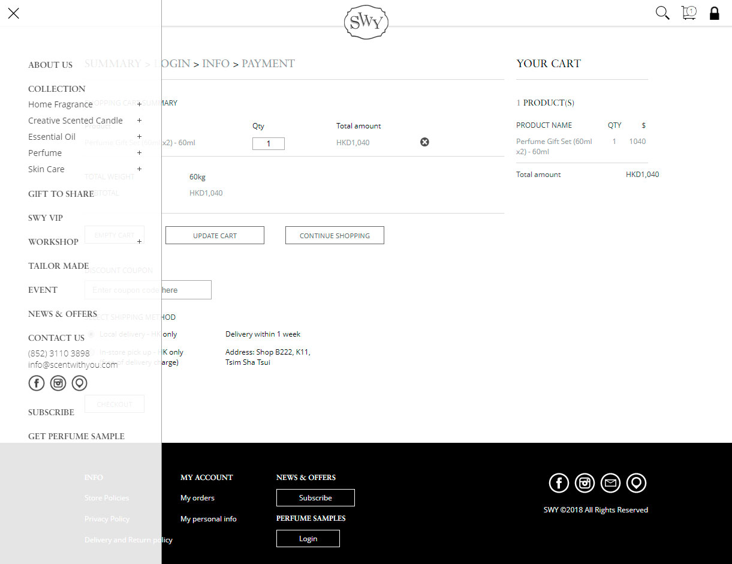Go to SUMMARY checkout step
Image resolution: width=732 pixels, height=564 pixels.
click(113, 64)
